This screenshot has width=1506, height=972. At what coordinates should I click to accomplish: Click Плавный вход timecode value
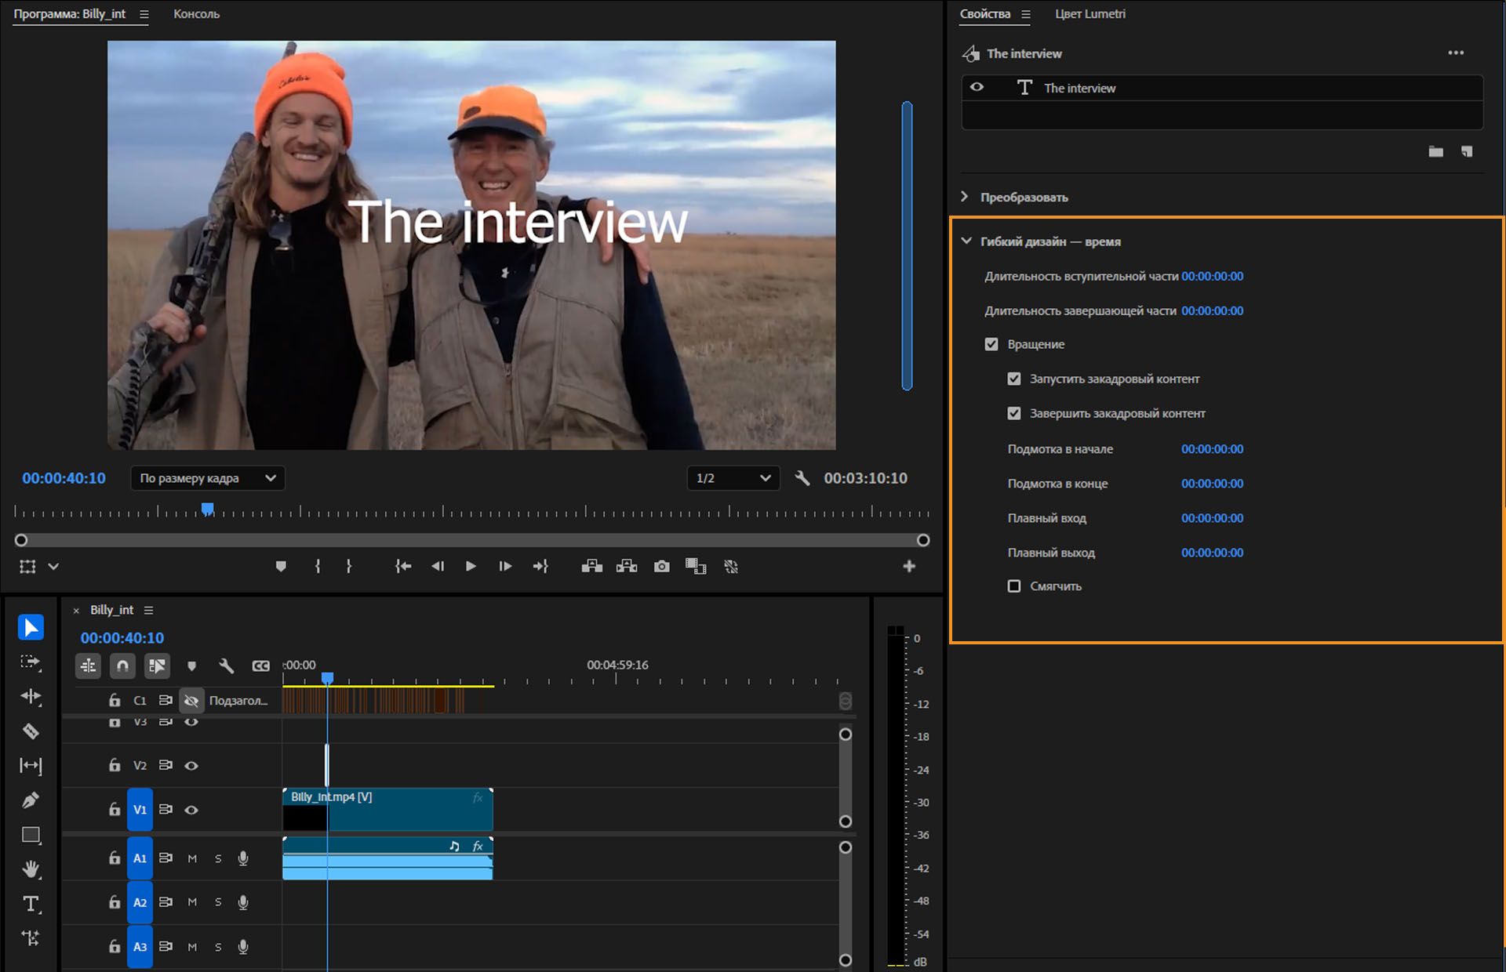(x=1212, y=518)
